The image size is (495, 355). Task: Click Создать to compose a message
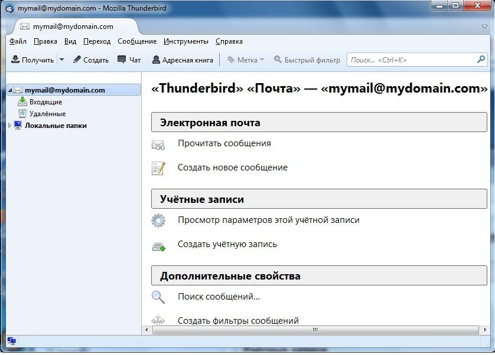coord(91,60)
